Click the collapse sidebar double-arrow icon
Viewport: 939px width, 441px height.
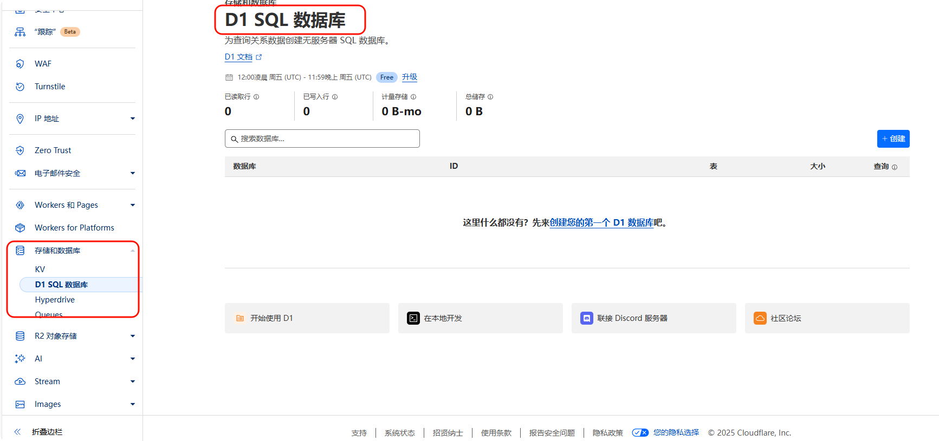pos(17,432)
